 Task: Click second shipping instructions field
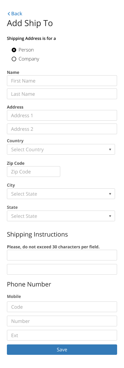click(x=62, y=269)
